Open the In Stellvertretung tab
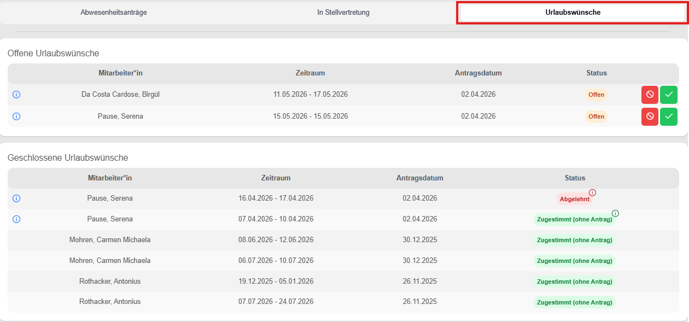This screenshot has width=689, height=322. 343,13
